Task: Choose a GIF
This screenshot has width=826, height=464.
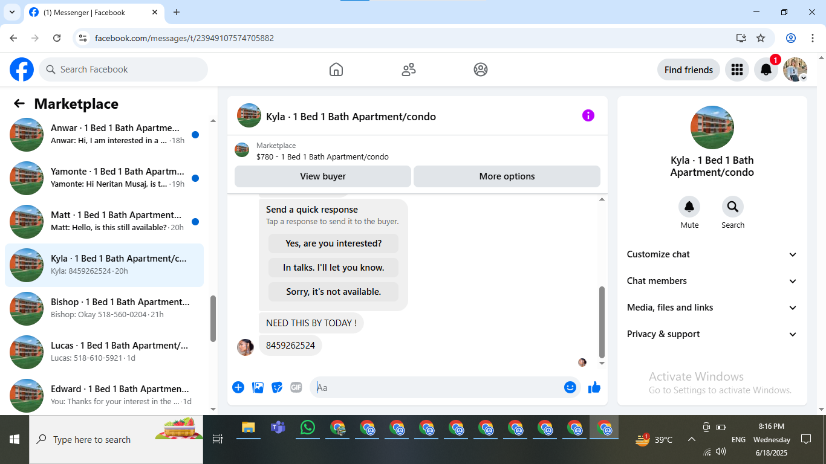Action: point(296,387)
